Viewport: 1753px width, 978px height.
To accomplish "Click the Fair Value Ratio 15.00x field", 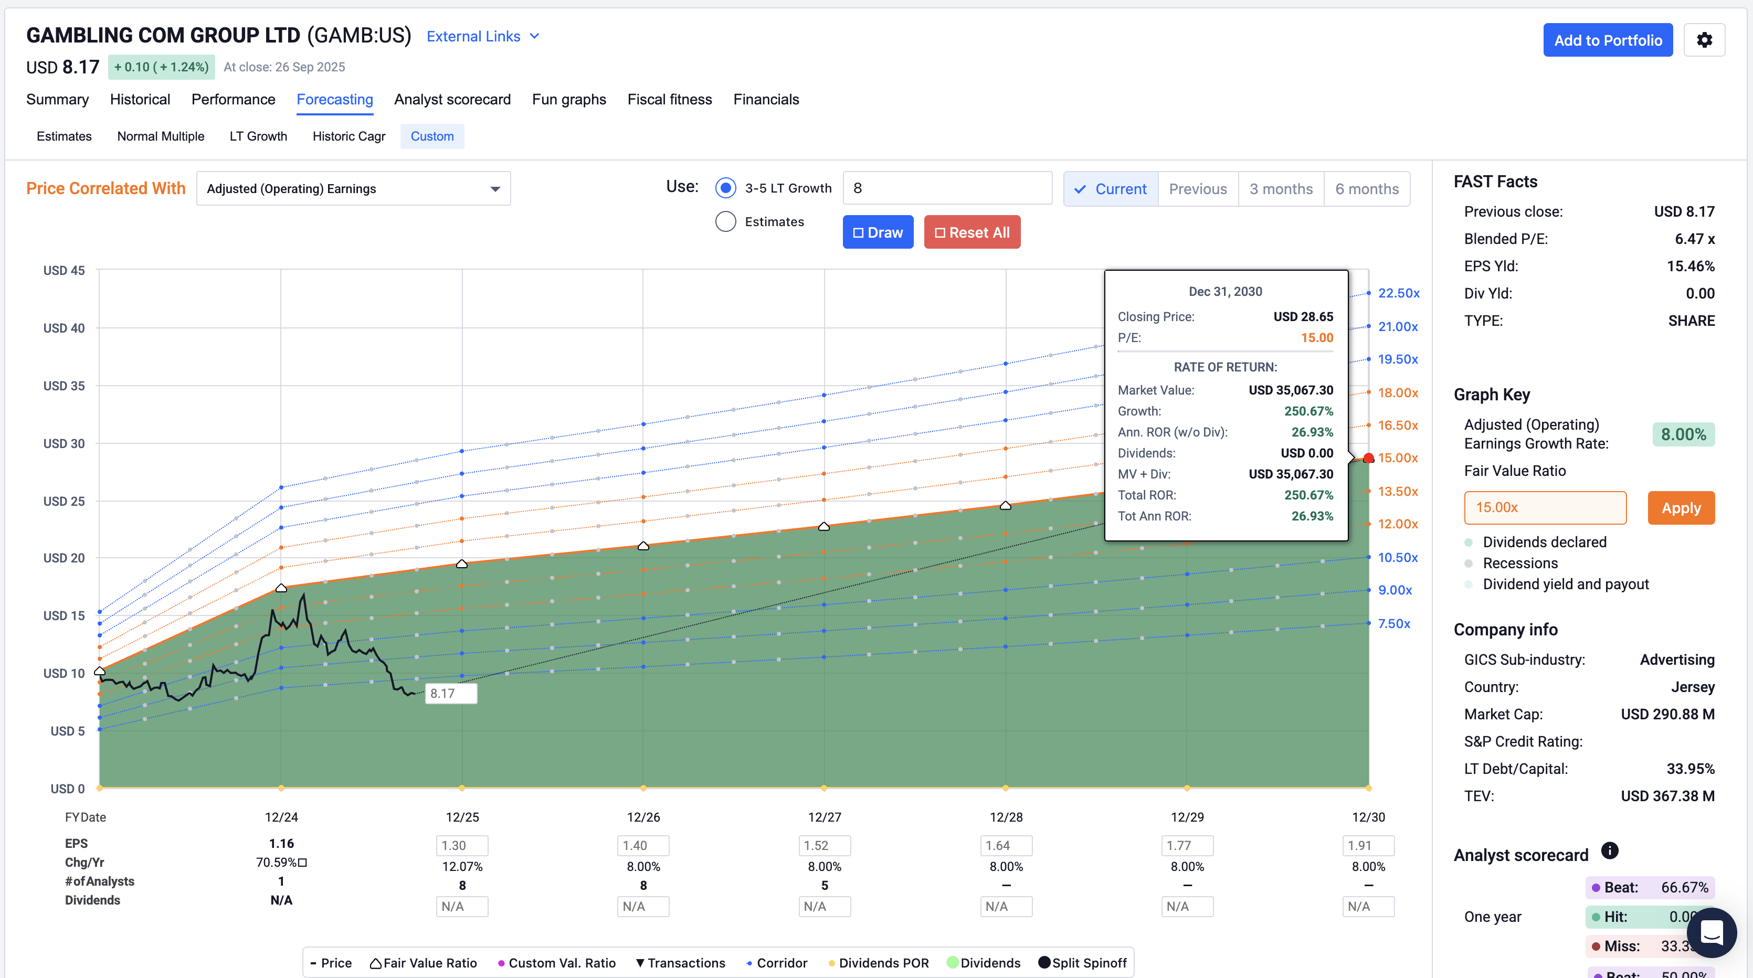I will point(1545,507).
